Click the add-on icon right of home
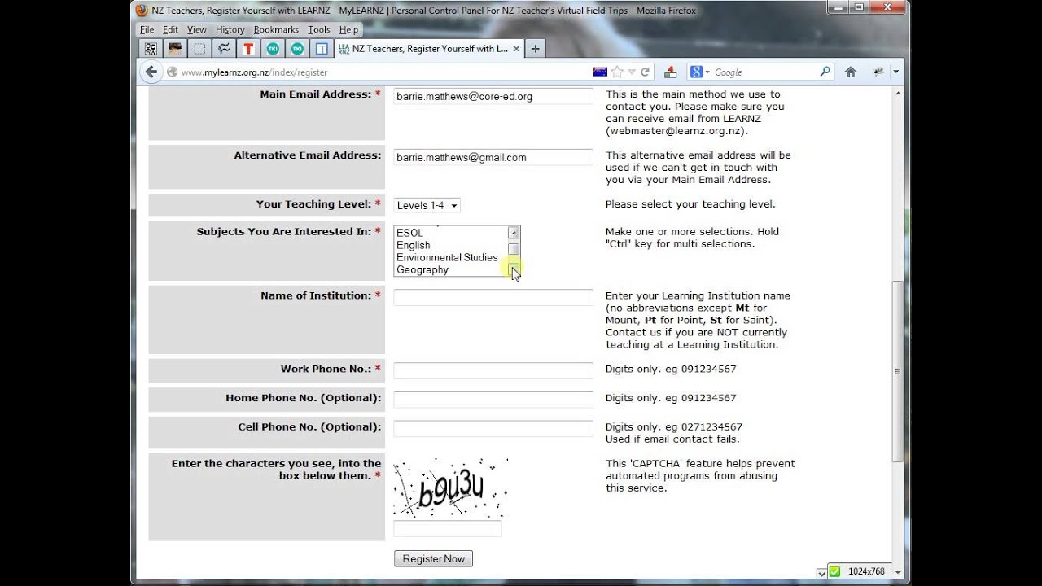This screenshot has height=586, width=1042. [878, 72]
